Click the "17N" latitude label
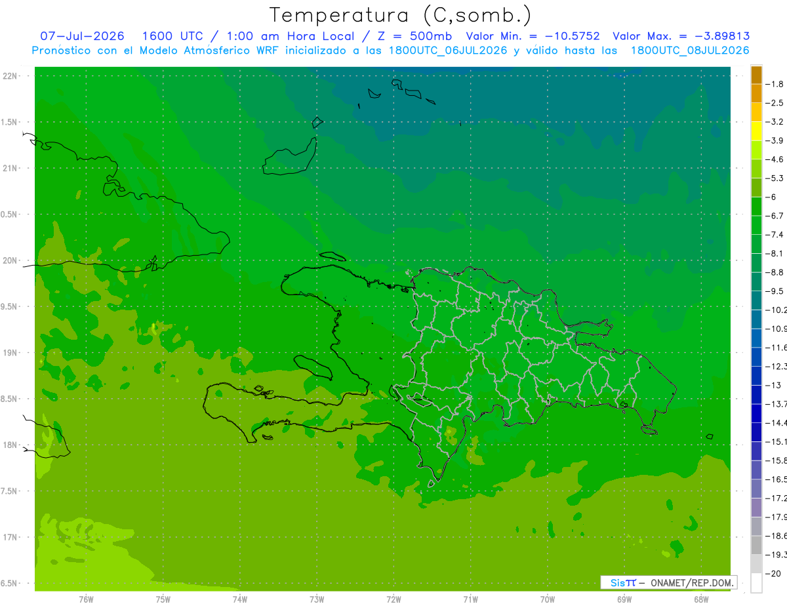 (x=10, y=538)
